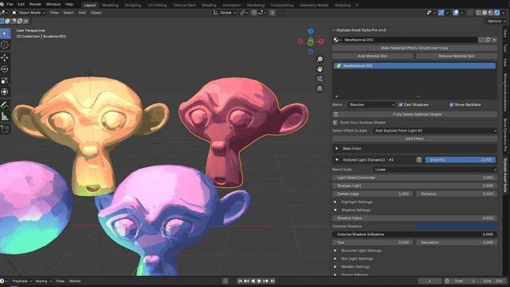Adjust the Visibility slider
Screen dimensions: 510x287
click(x=461, y=159)
